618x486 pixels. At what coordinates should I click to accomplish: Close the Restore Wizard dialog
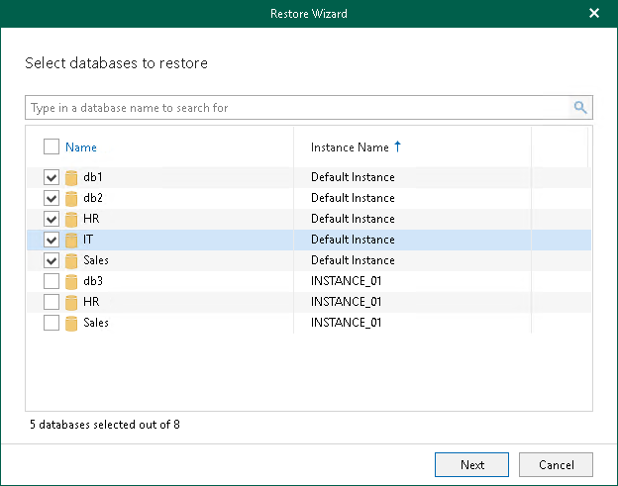point(594,14)
